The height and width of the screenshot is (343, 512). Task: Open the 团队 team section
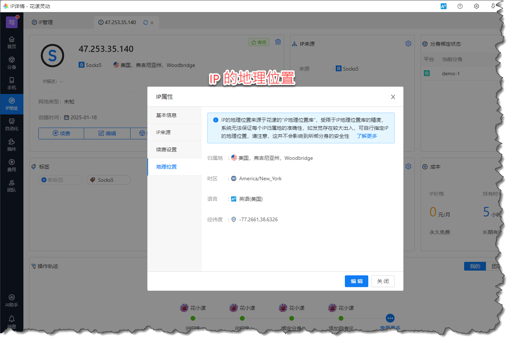tap(12, 185)
